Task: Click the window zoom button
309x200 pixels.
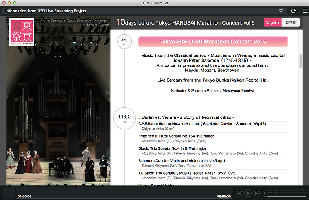Action: 15,3
